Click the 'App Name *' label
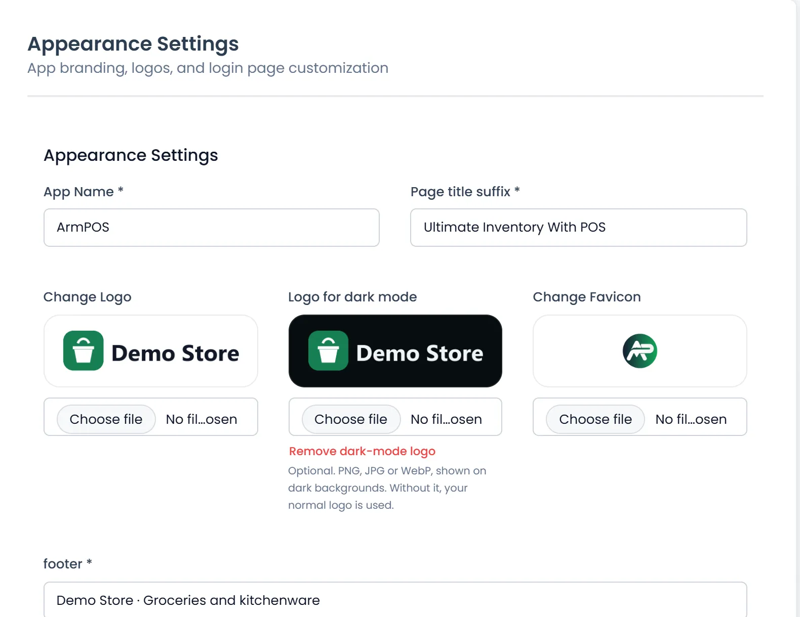This screenshot has width=800, height=617. pos(84,192)
